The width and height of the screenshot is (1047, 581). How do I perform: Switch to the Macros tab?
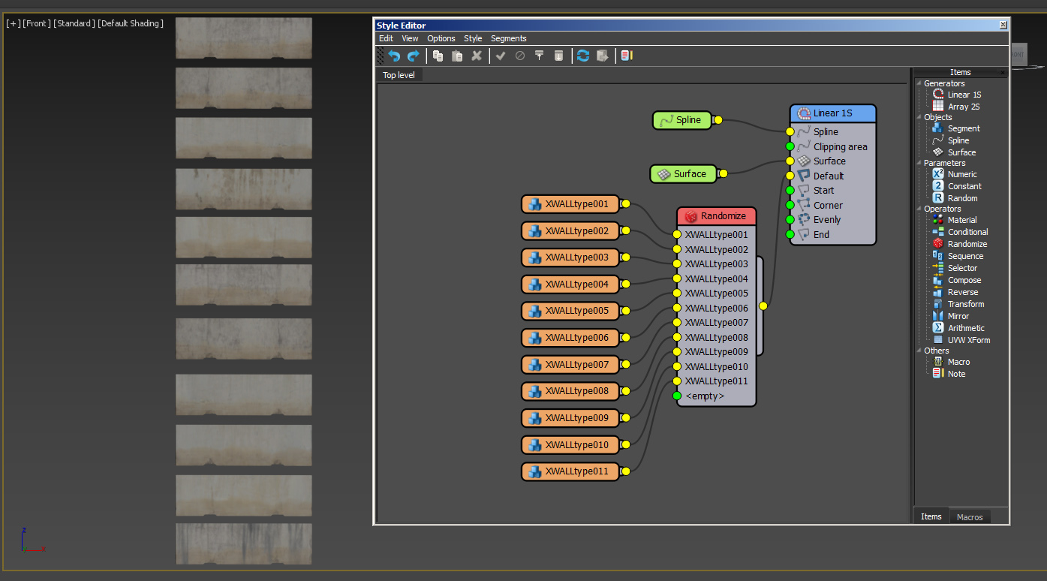(970, 517)
